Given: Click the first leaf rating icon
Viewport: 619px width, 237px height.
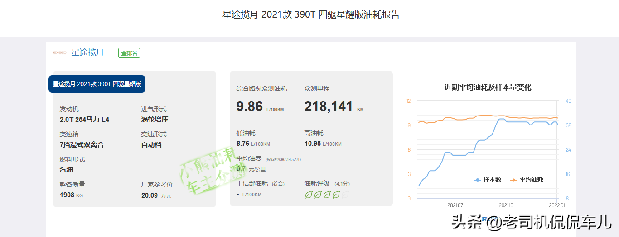Looking at the screenshot, I should pos(309,195).
